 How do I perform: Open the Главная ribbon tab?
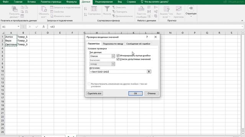point(18,2)
